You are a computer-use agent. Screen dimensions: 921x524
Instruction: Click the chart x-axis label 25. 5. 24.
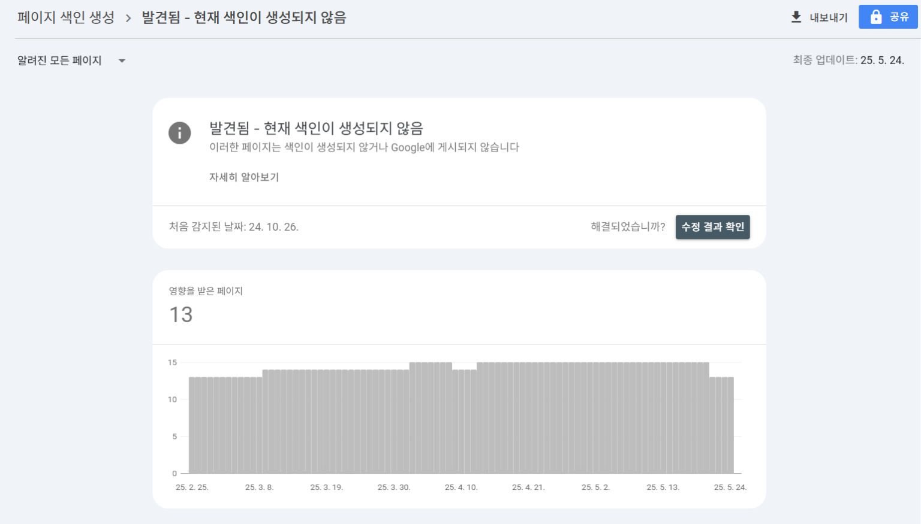pyautogui.click(x=730, y=487)
